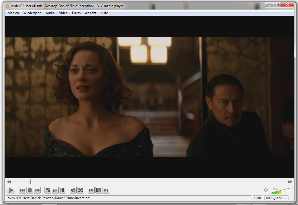Adjust the volume slider at 100%

(x=281, y=191)
